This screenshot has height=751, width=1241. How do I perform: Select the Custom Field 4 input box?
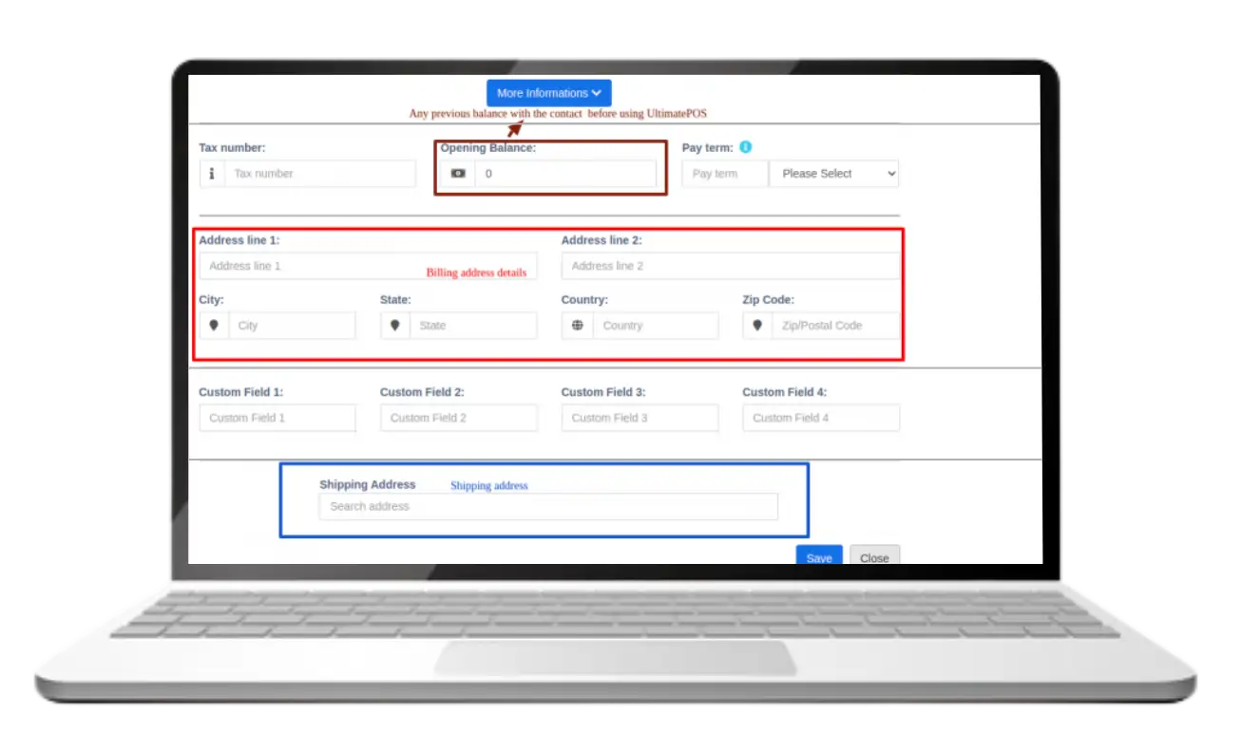[x=821, y=418]
